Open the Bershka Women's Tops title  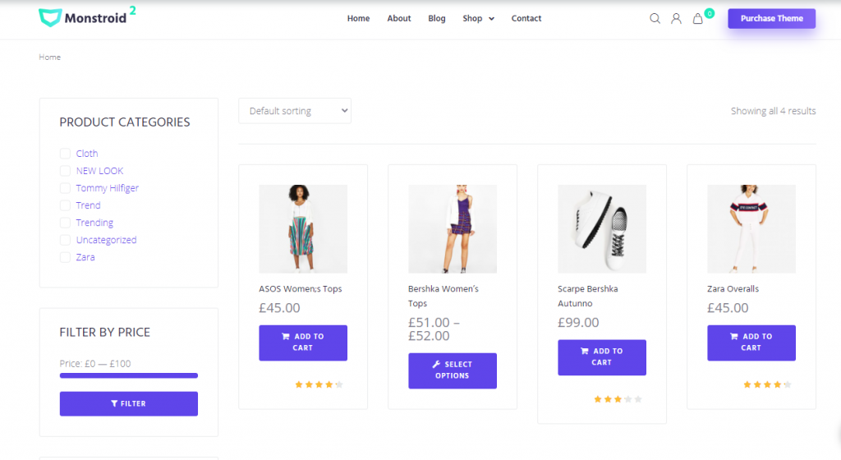(443, 296)
